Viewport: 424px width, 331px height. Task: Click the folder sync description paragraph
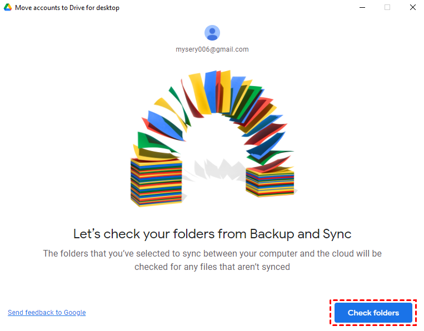(x=212, y=260)
